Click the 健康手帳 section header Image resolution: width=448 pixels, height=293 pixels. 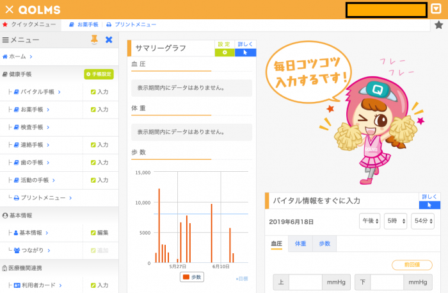coord(17,74)
